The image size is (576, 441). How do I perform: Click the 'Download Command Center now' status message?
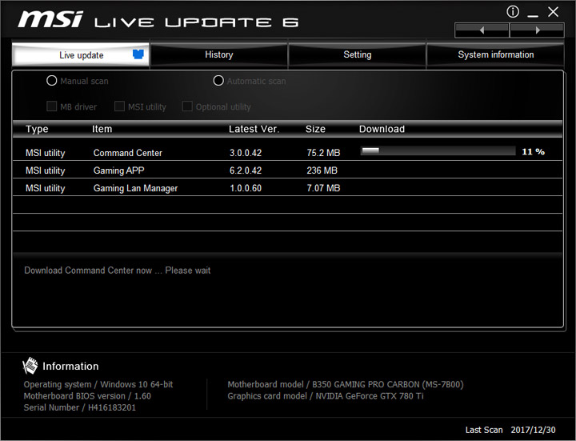tap(117, 271)
